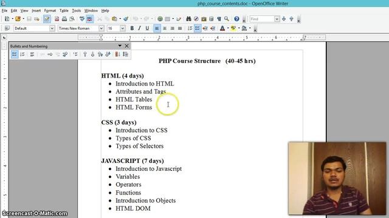The height and width of the screenshot is (218, 389).
Task: Toggle AutoSpellcheck icon
Action: 89,19
